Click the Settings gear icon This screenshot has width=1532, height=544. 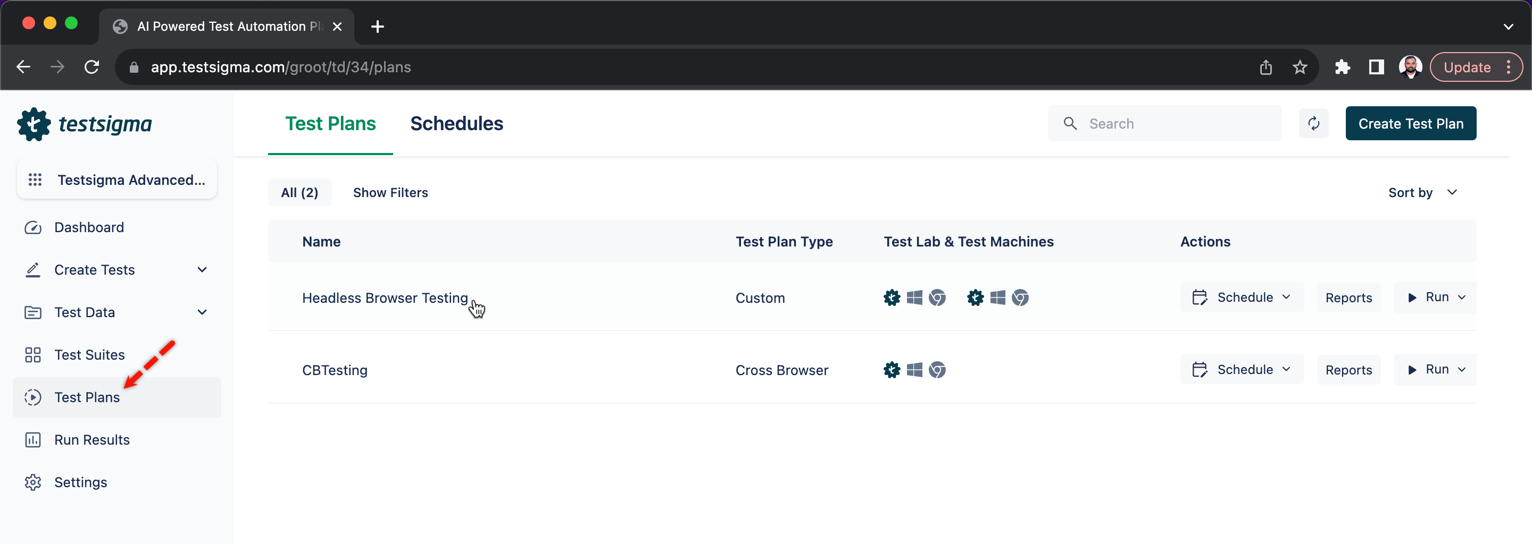tap(32, 482)
